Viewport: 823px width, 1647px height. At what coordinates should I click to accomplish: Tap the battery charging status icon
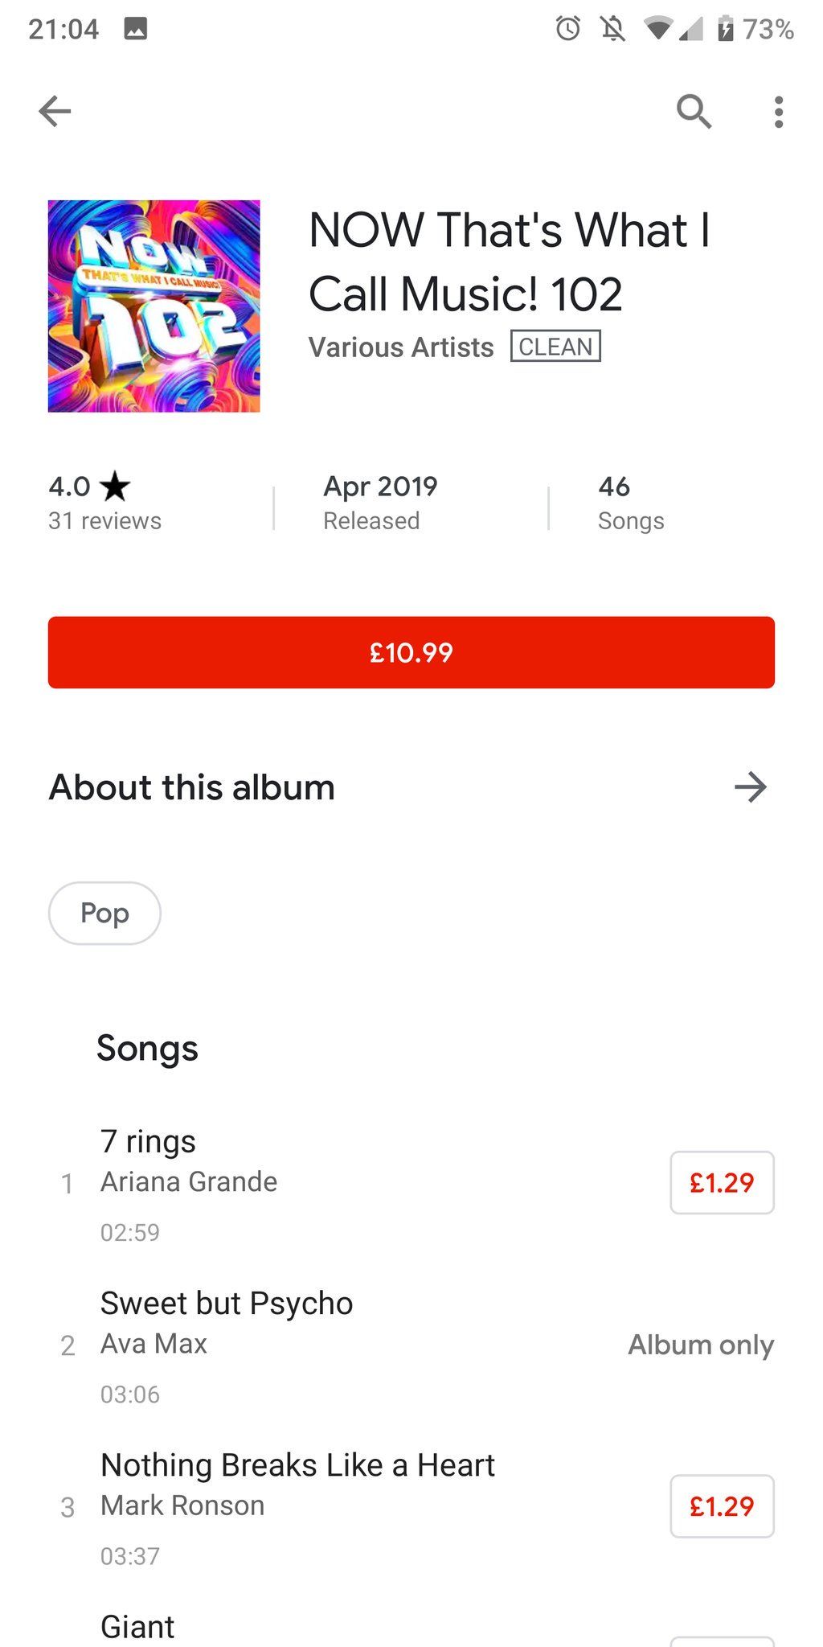click(725, 29)
